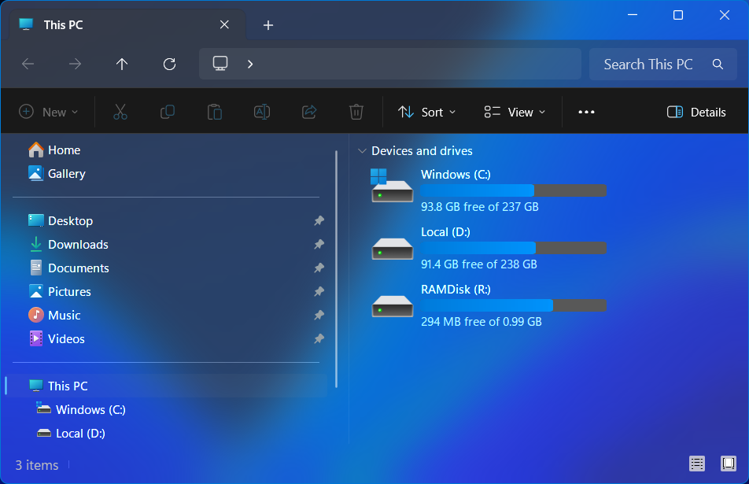Screen dimensions: 749x484
Task: Click the 93.8 GB free of 237 GB text
Action: point(480,207)
